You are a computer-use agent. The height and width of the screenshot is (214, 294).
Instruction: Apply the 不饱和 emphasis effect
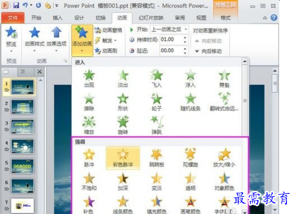tap(89, 181)
